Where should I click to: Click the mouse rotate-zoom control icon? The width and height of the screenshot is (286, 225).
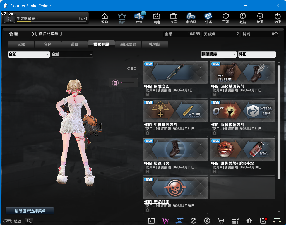click(132, 68)
